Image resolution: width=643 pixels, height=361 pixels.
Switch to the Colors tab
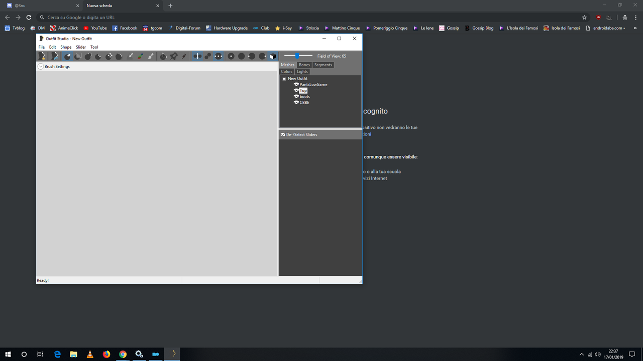287,71
